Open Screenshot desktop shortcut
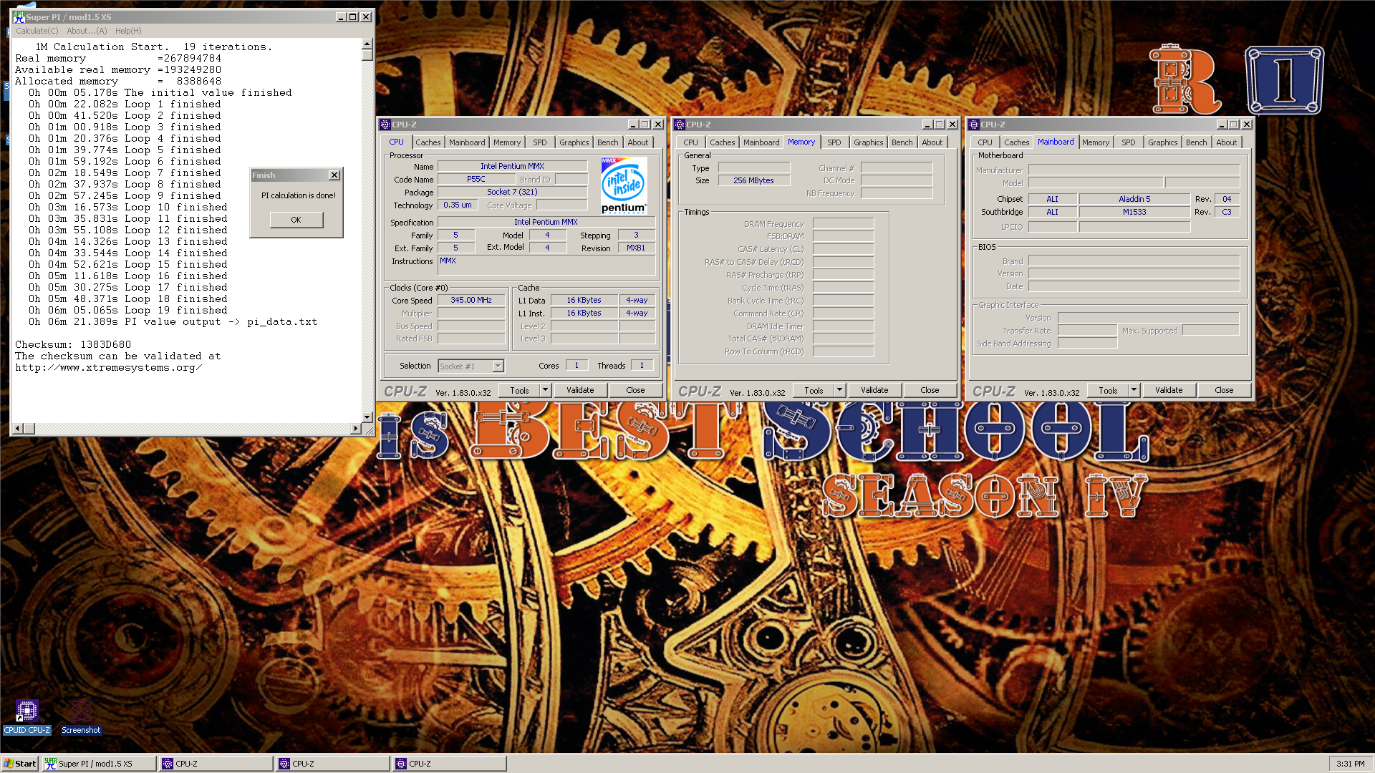The image size is (1375, 773). (x=81, y=716)
